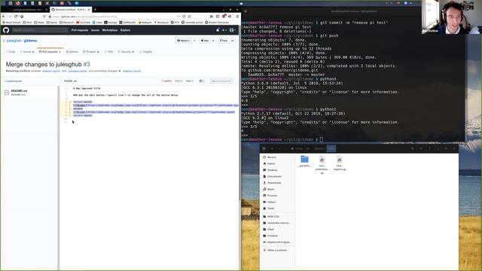The height and width of the screenshot is (271, 482).
Task: Click file manager back arrow
Action: pos(272,149)
